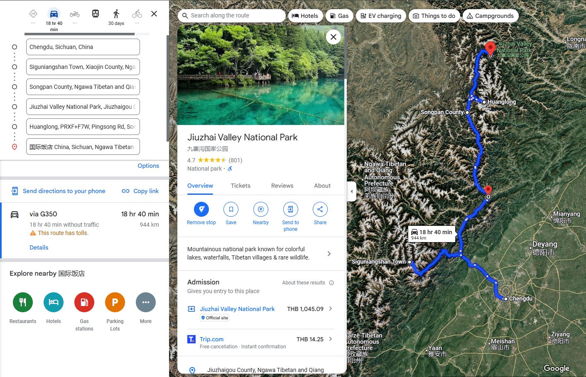Open Jiuzhai Valley National Park official ticket link
This screenshot has height=377, width=586.
coord(237,309)
